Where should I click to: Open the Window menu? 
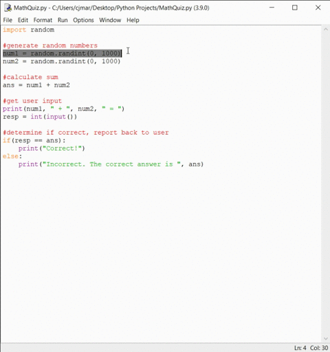pos(110,20)
